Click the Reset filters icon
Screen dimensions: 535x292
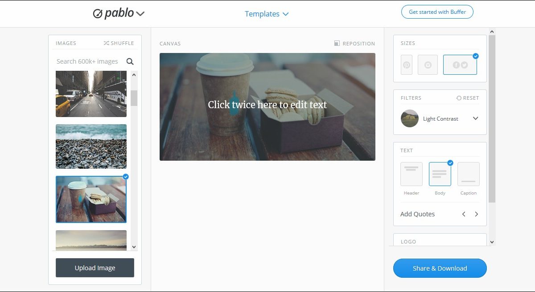pos(459,98)
